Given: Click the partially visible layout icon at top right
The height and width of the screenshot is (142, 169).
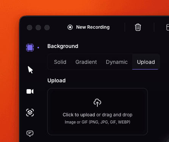Looking at the screenshot, I should [x=167, y=27].
